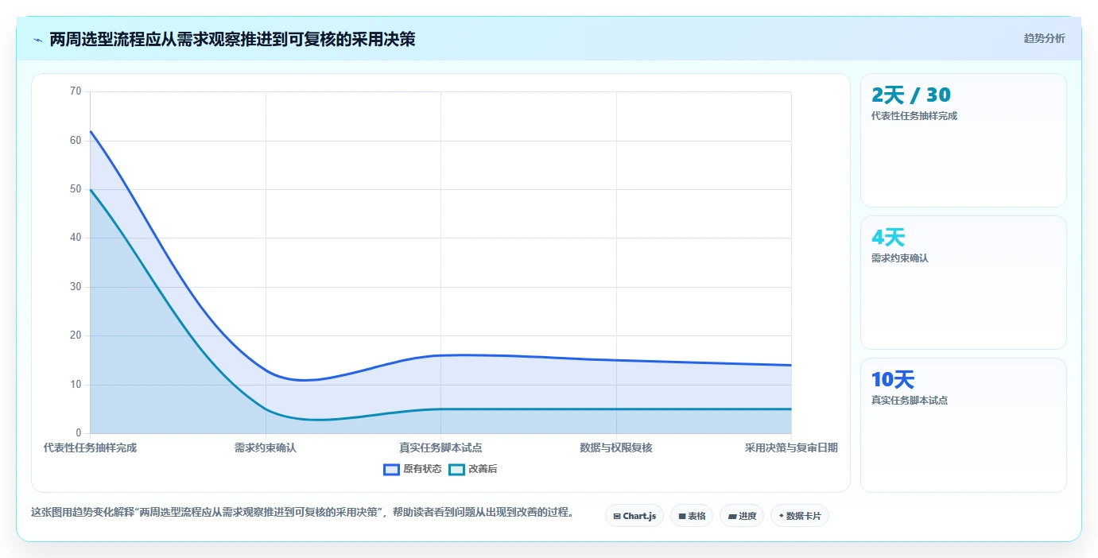This screenshot has width=1098, height=558.
Task: Click the x-axis label 采用决策与复审日期
Action: (x=791, y=448)
